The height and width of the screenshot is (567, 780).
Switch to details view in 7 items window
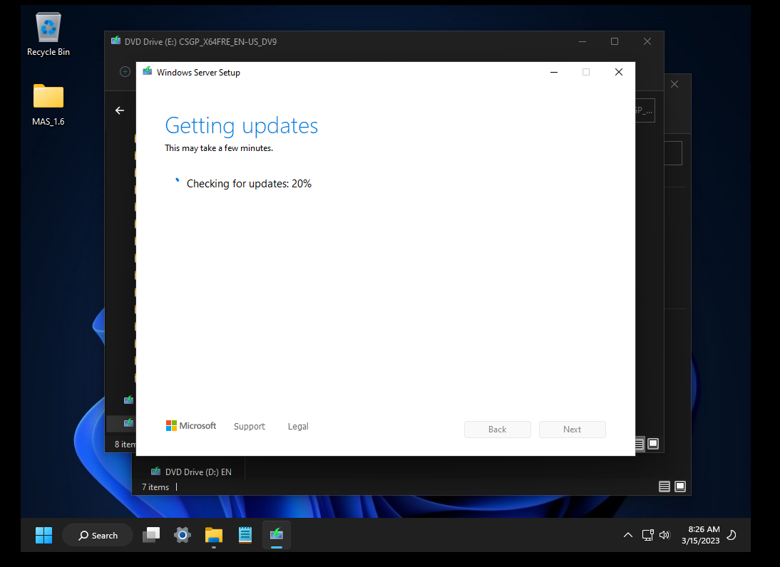click(664, 487)
